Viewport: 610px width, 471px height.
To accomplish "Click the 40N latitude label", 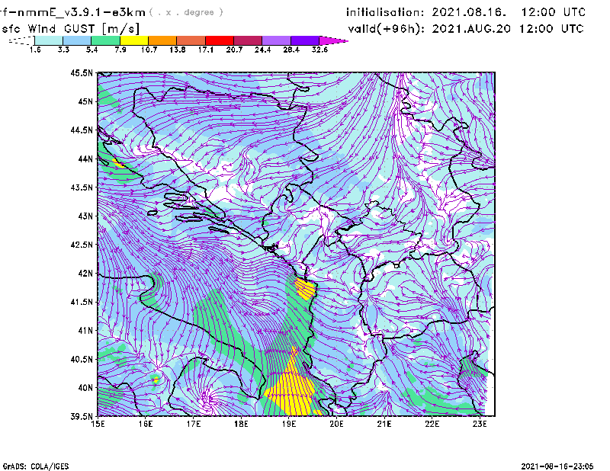I will pos(85,388).
